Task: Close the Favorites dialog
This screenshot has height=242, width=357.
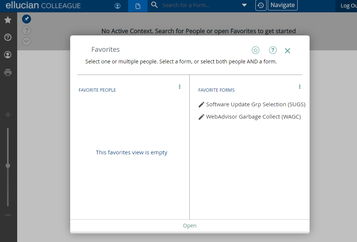Action: [288, 50]
